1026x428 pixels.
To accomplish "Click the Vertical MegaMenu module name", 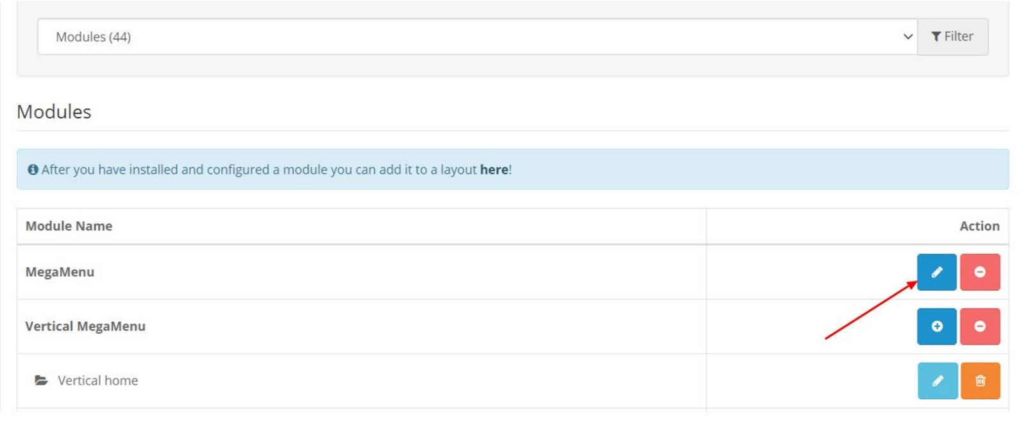I will click(85, 327).
